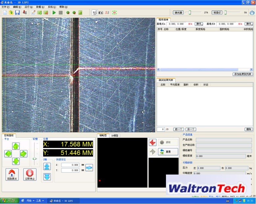Open the 操作 dropdown for 基准点B
Viewport: 256px width, 204px height.
249,24
